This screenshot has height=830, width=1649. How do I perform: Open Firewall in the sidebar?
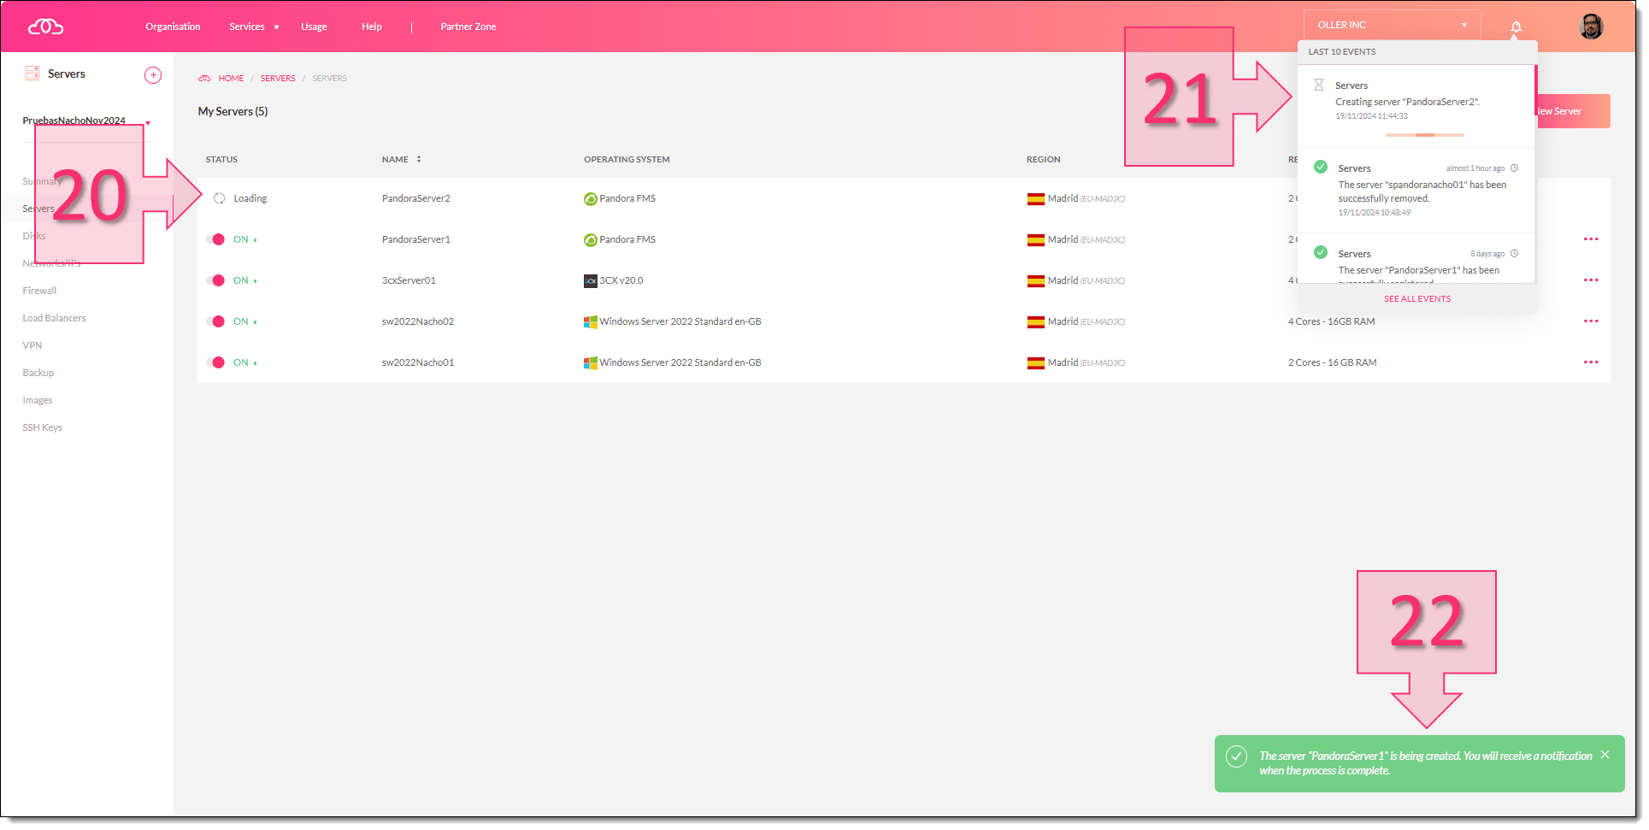click(39, 291)
